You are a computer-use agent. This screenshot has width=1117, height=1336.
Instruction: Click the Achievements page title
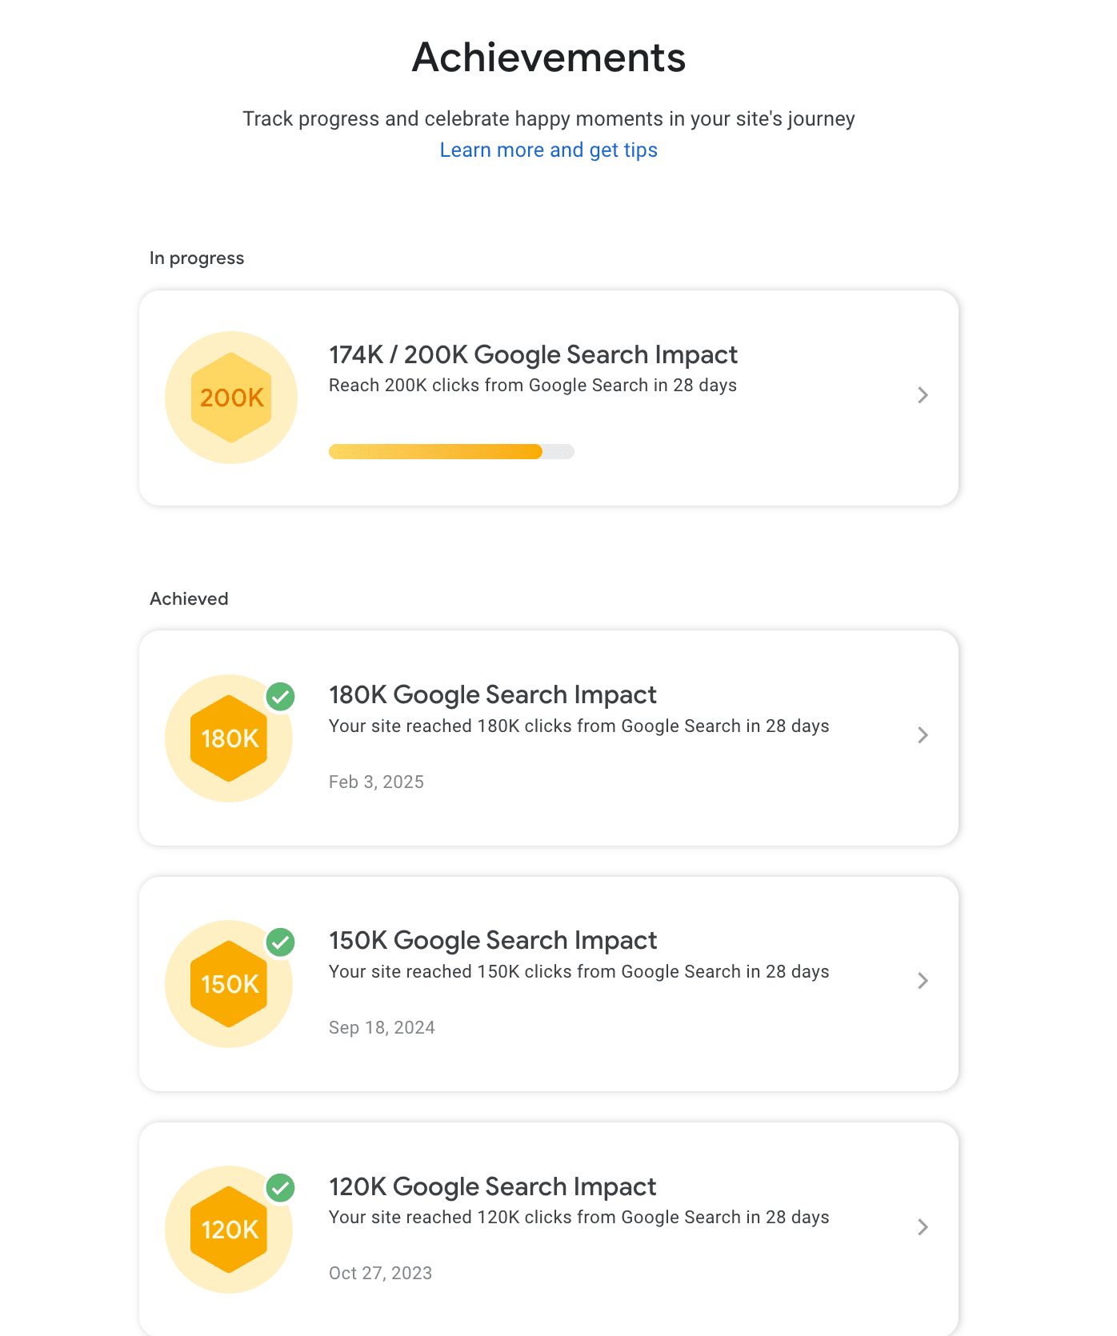coord(548,56)
